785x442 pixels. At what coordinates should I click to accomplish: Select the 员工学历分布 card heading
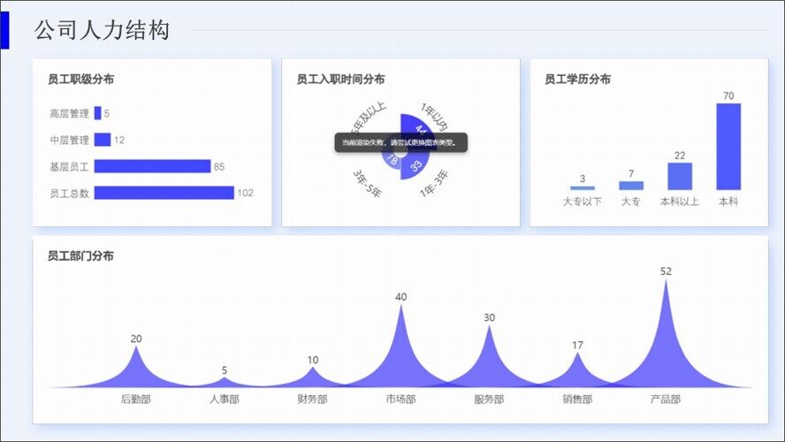click(x=577, y=79)
